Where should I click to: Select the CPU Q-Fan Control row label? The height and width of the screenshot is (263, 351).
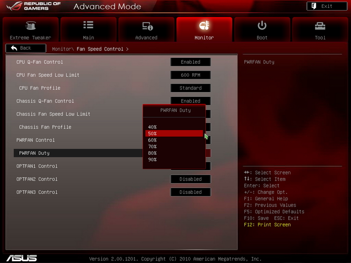coord(39,62)
